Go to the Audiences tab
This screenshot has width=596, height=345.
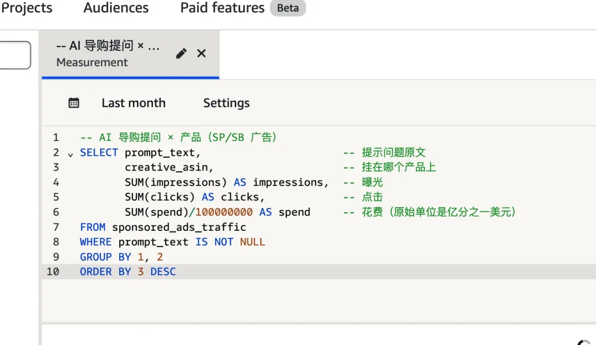pos(116,8)
